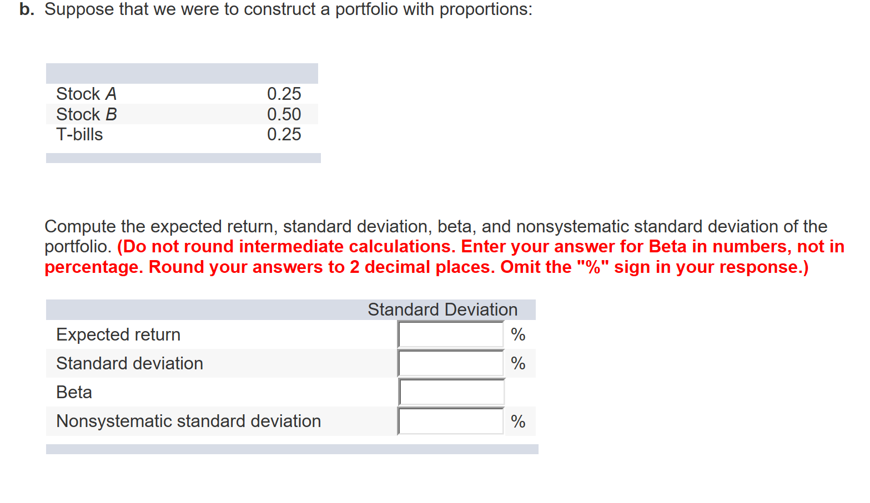Viewport: 870px width, 503px height.
Task: Click the Standard deviation input field
Action: tap(450, 363)
